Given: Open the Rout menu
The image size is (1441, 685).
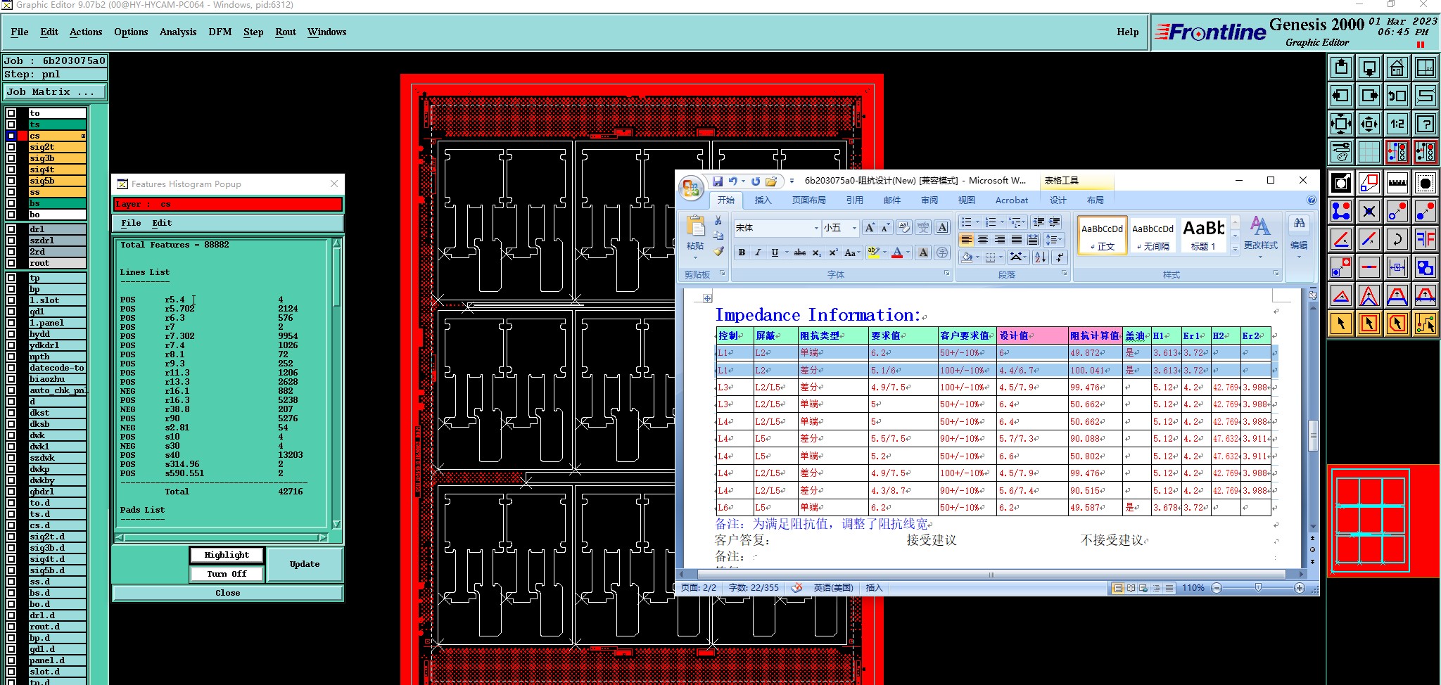Looking at the screenshot, I should coord(286,32).
